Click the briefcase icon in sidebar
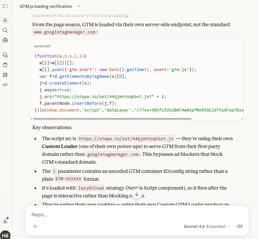This screenshot has height=239, width=259. 5,40
